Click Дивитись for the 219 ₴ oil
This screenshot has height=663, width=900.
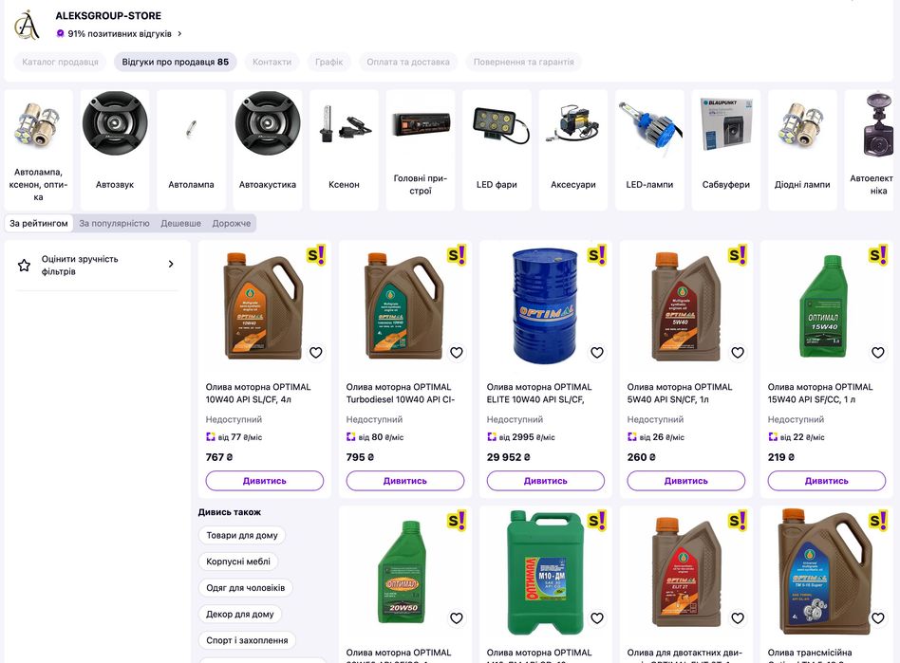(x=827, y=481)
